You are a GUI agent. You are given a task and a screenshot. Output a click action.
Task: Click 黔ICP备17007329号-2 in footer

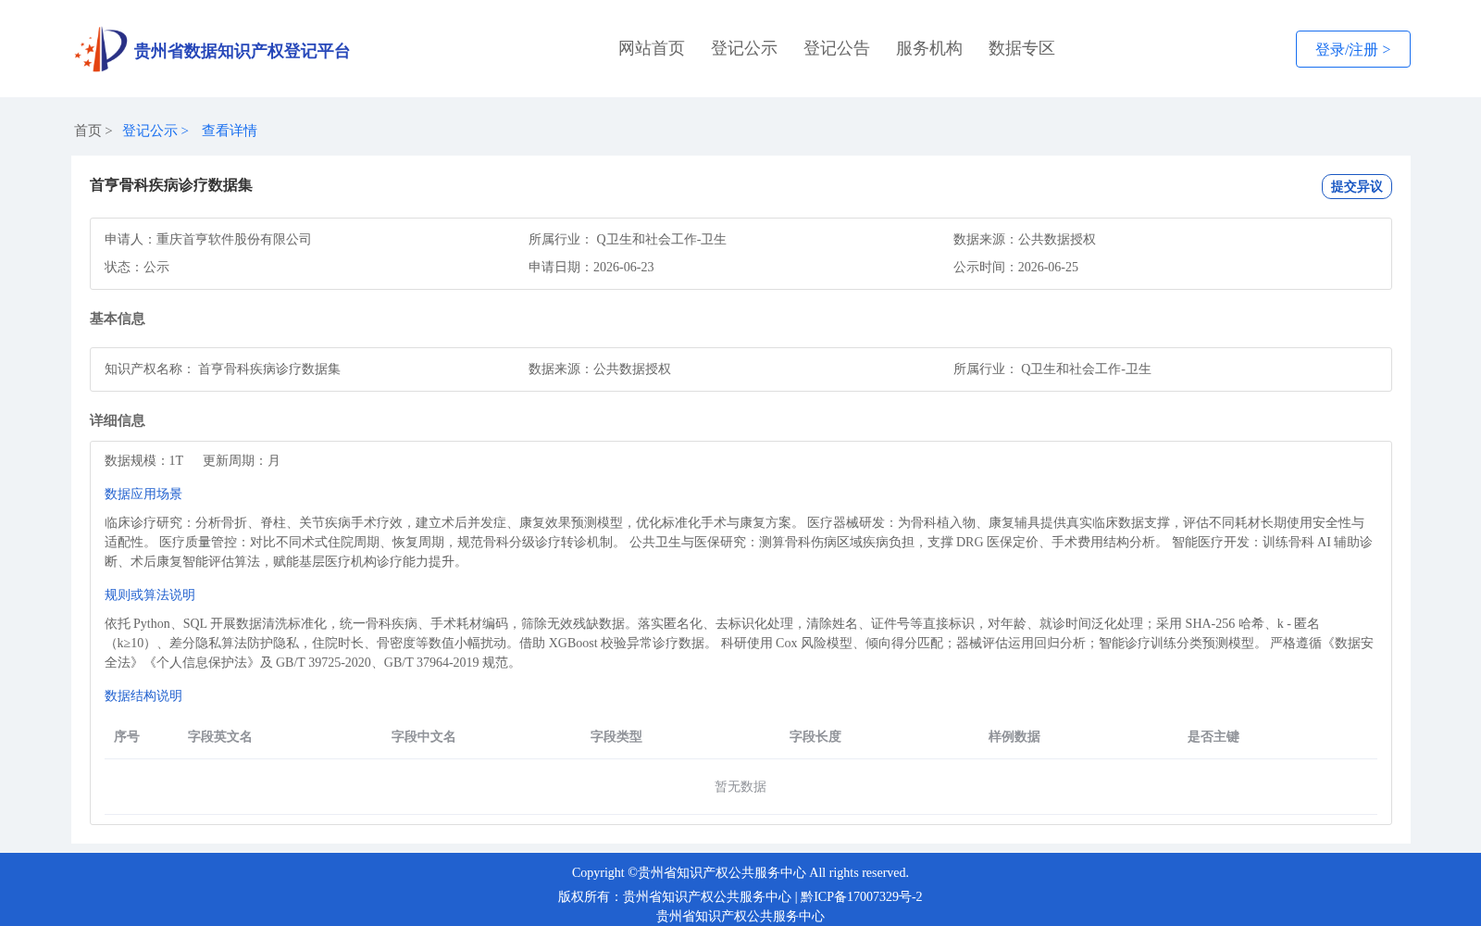862,896
